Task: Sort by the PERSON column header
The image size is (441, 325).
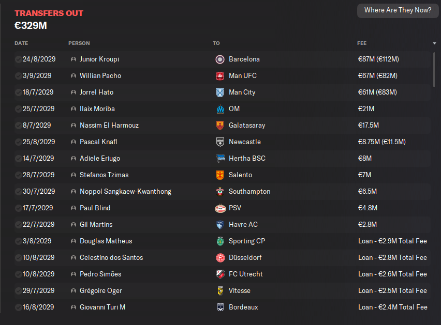Action: point(79,43)
